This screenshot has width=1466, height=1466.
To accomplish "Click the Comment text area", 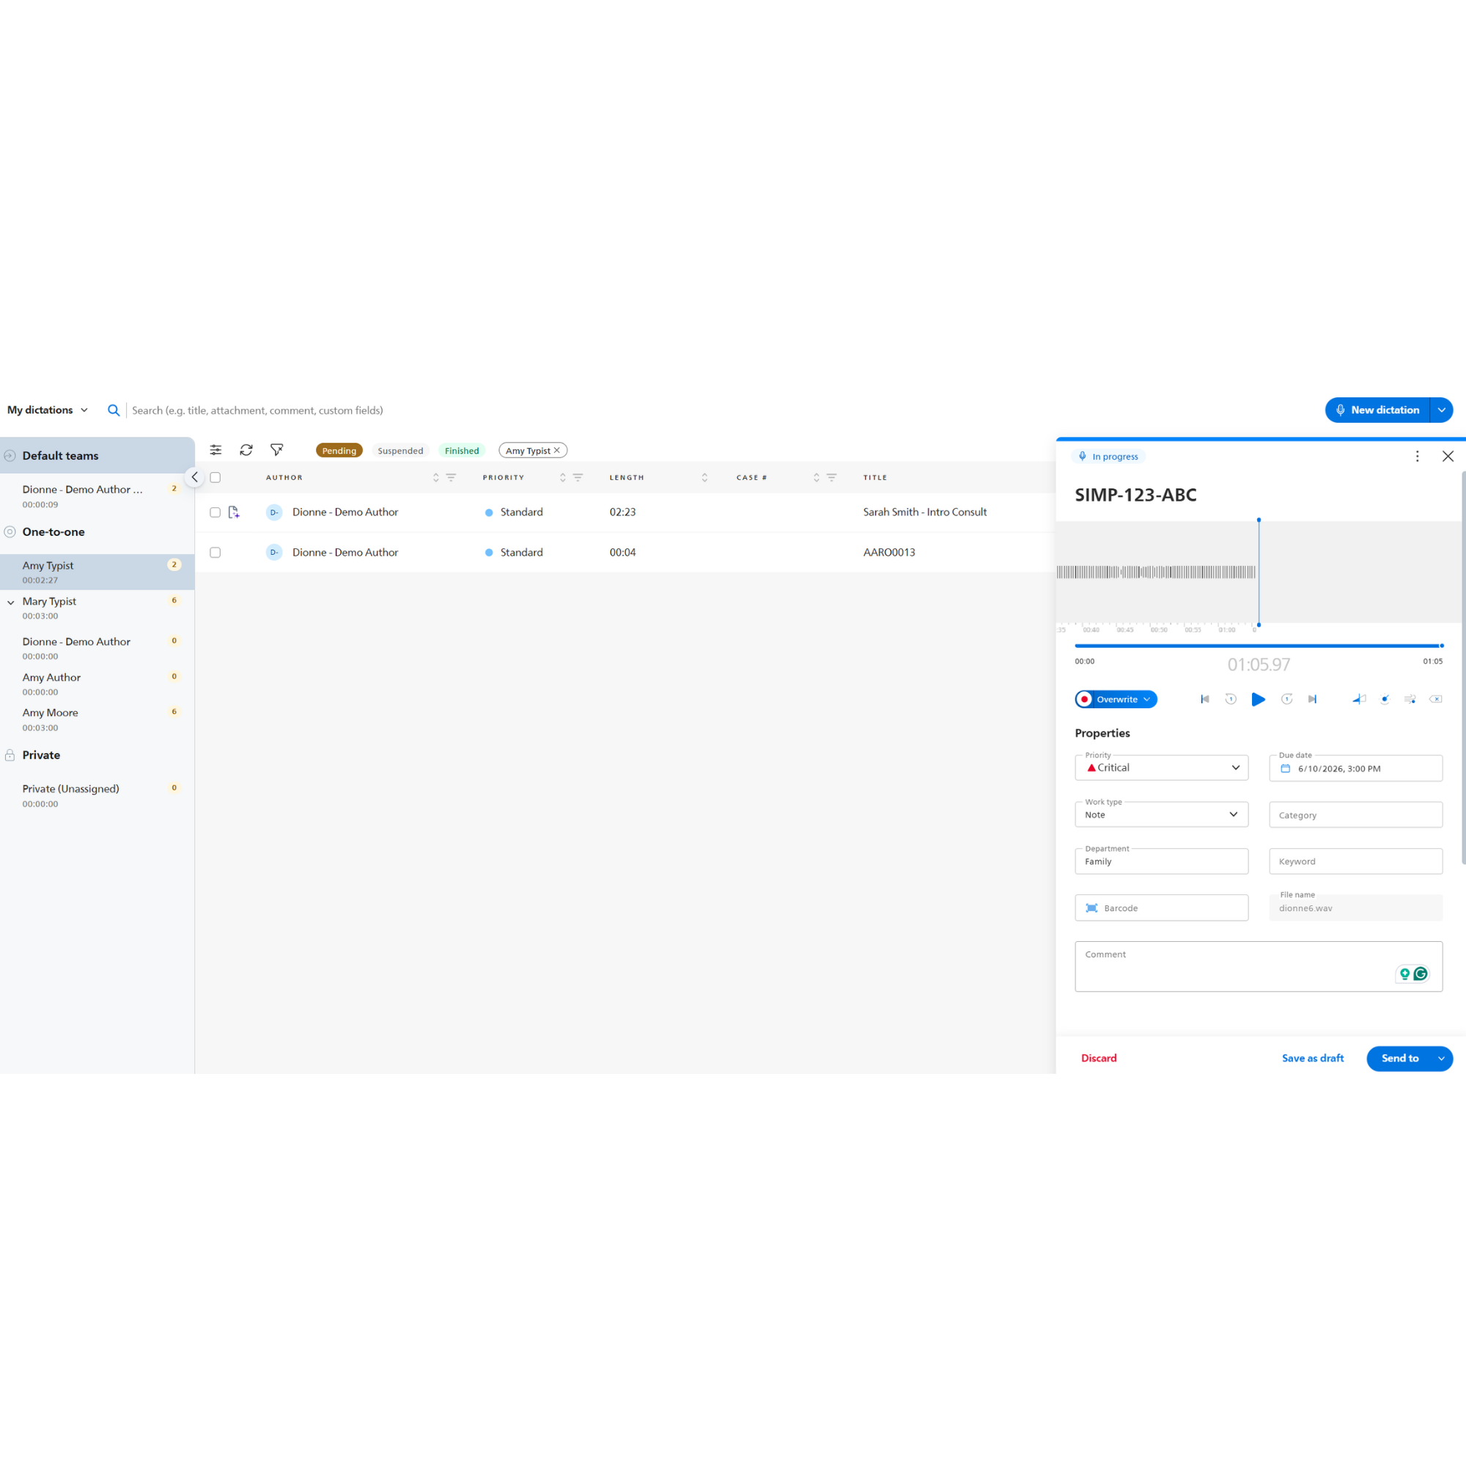I will tap(1258, 966).
